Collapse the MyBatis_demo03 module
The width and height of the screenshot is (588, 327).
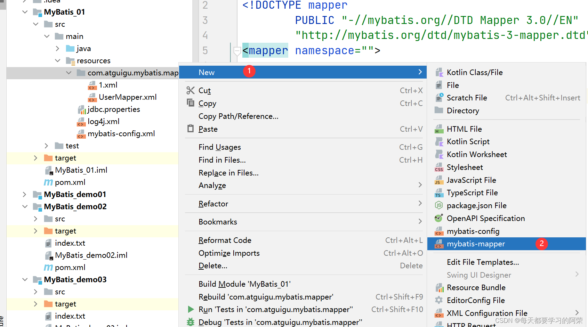(x=25, y=280)
